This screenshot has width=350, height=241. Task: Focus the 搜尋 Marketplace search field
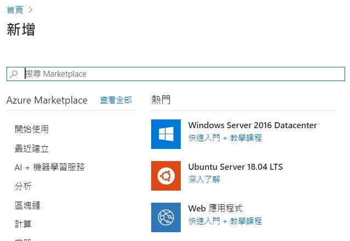[x=176, y=74]
